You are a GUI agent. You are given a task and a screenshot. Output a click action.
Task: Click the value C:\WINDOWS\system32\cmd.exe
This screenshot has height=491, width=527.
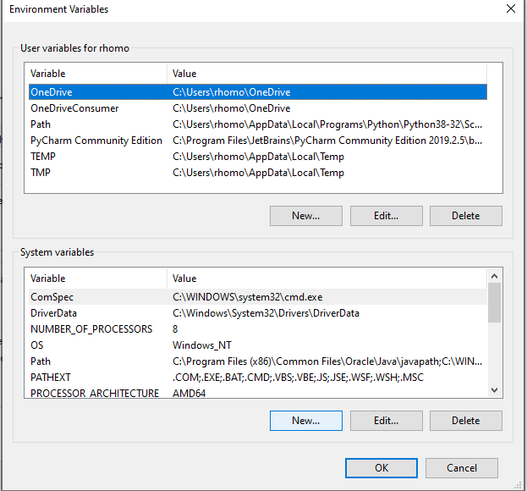(247, 297)
